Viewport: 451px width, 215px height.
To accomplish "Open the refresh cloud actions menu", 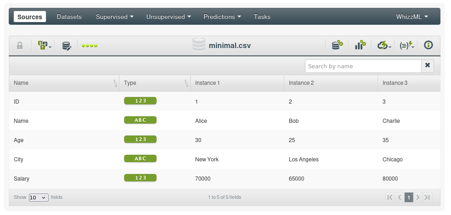I will (x=384, y=45).
